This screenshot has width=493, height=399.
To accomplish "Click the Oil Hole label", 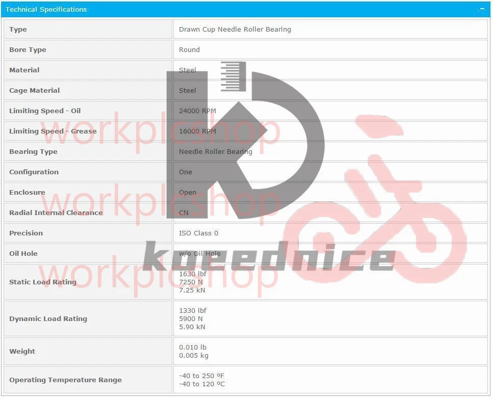I will tap(23, 254).
